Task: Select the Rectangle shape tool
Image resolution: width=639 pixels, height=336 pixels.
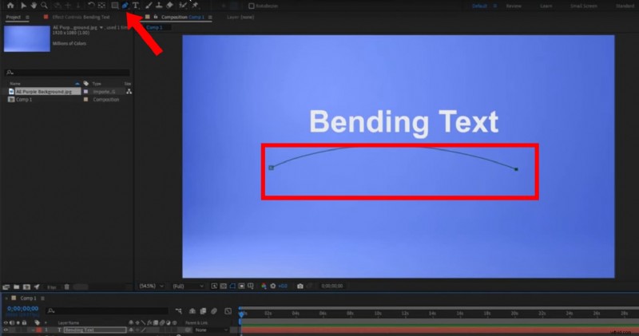Action: click(x=115, y=6)
